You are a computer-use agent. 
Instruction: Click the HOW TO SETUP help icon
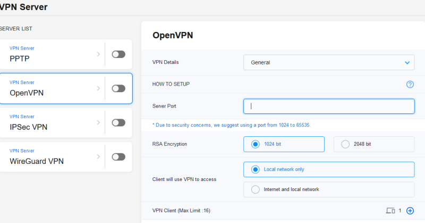point(410,85)
